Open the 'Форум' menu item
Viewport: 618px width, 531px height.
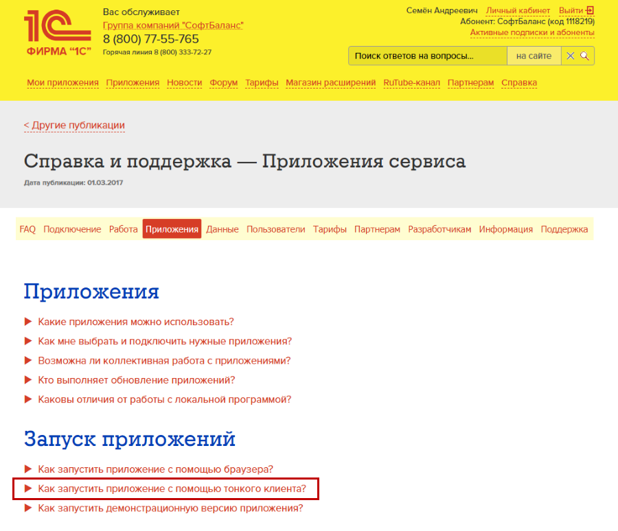pyautogui.click(x=223, y=83)
